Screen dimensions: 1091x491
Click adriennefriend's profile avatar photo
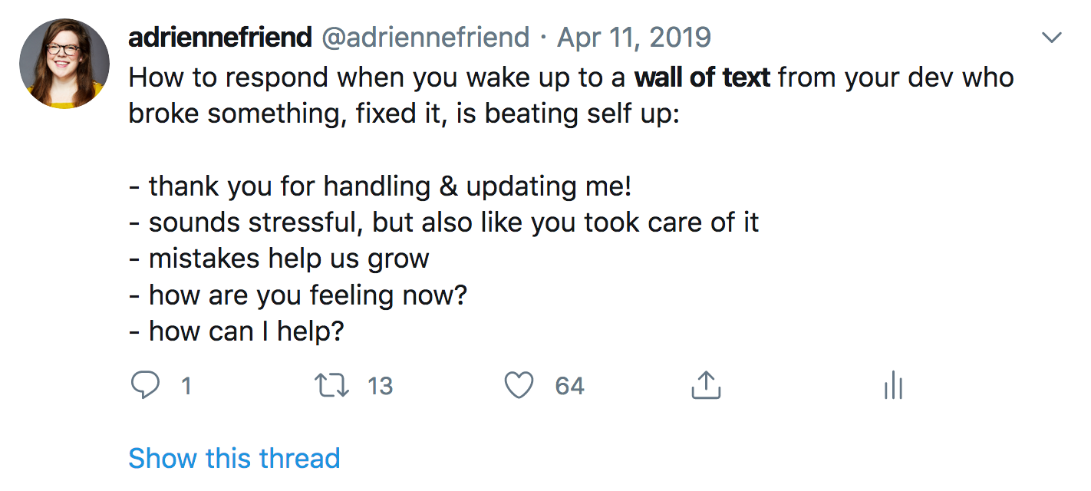[x=64, y=64]
